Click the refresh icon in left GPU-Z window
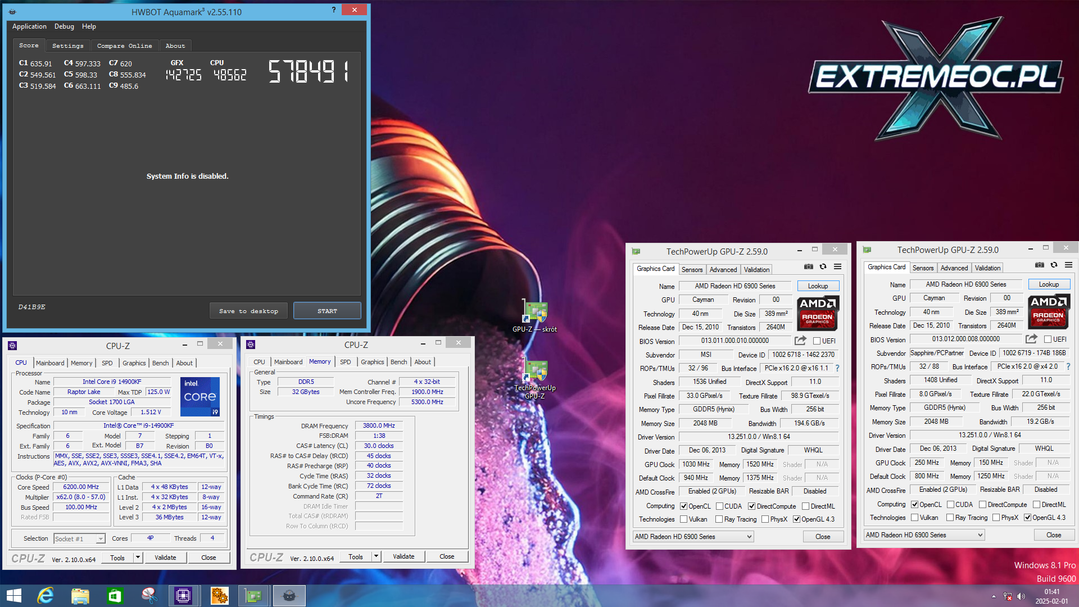This screenshot has width=1079, height=607. click(823, 267)
